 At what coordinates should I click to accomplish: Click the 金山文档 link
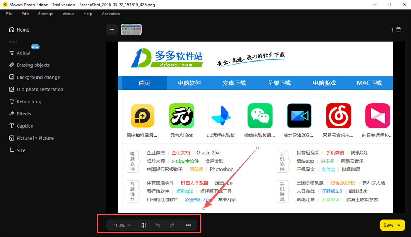click(x=181, y=153)
